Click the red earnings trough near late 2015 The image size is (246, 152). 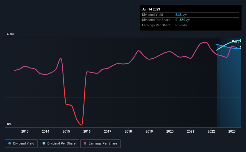81,125
